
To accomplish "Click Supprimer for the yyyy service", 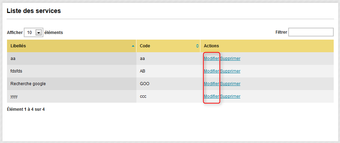I will tap(230, 96).
